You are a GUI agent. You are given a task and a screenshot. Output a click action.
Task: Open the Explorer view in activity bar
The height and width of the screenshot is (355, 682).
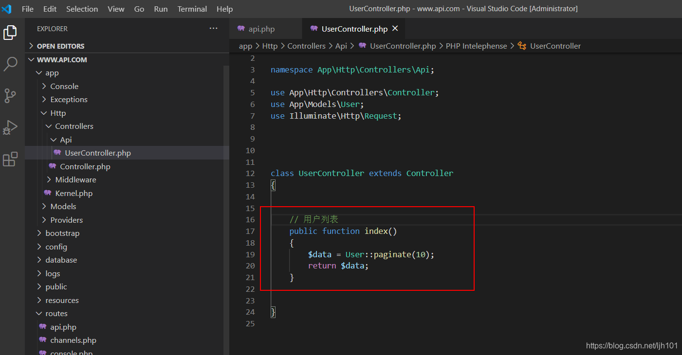pyautogui.click(x=10, y=33)
